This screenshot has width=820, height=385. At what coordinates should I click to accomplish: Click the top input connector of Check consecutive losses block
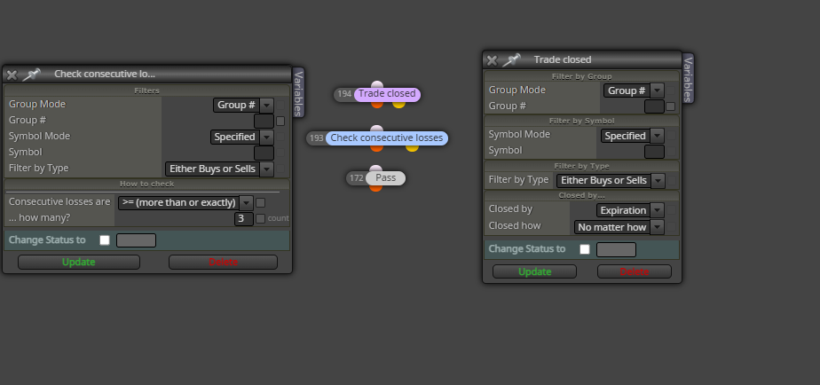click(x=376, y=129)
